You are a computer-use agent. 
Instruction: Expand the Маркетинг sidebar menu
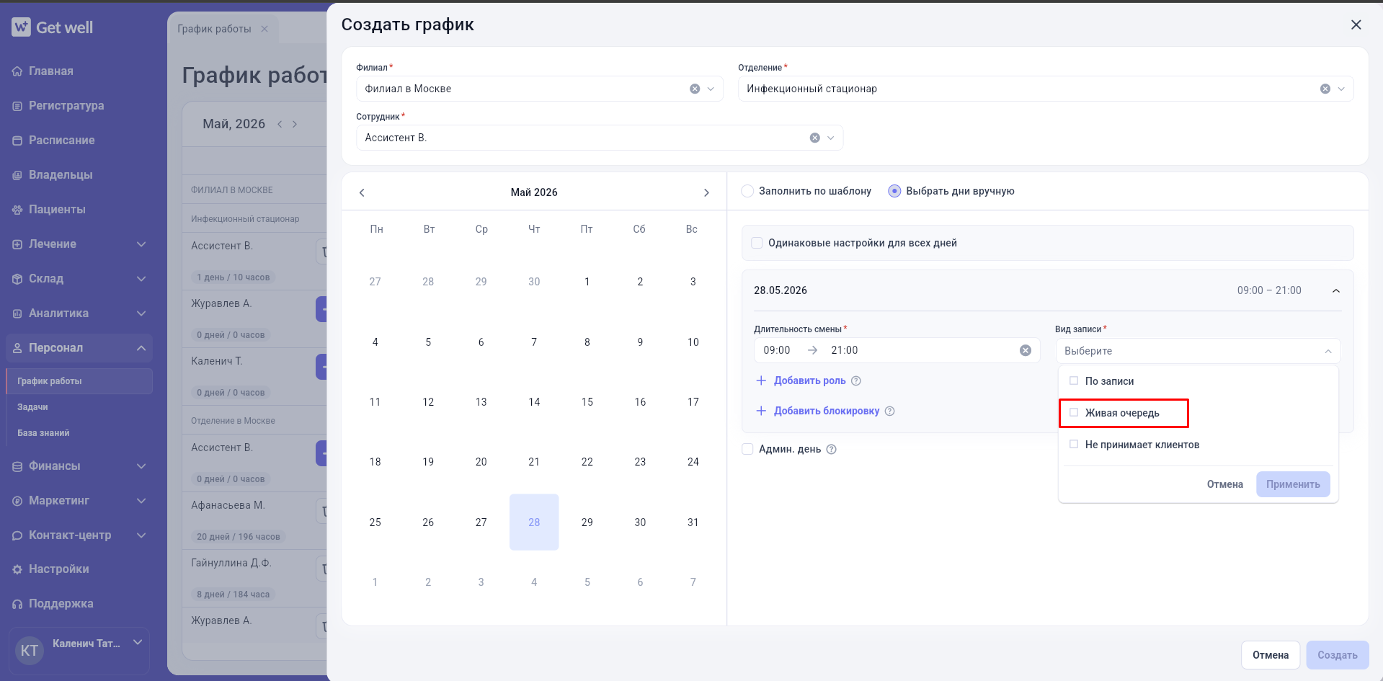click(x=141, y=501)
